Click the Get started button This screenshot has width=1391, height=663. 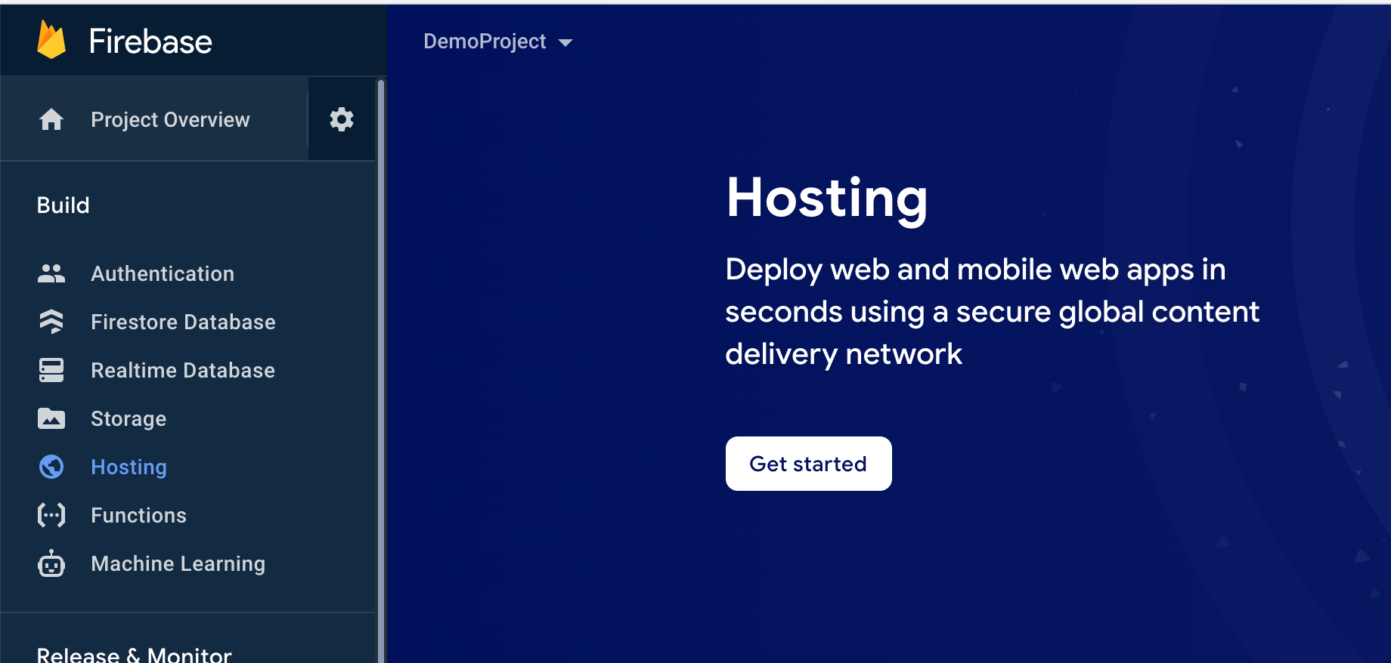[808, 464]
